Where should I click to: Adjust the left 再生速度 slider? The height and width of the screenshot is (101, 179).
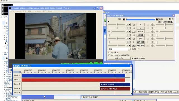(x=117, y=45)
